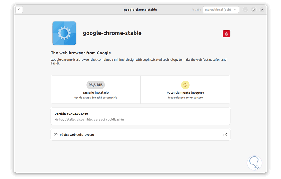Click the Tamaño instalado information card

click(95, 89)
